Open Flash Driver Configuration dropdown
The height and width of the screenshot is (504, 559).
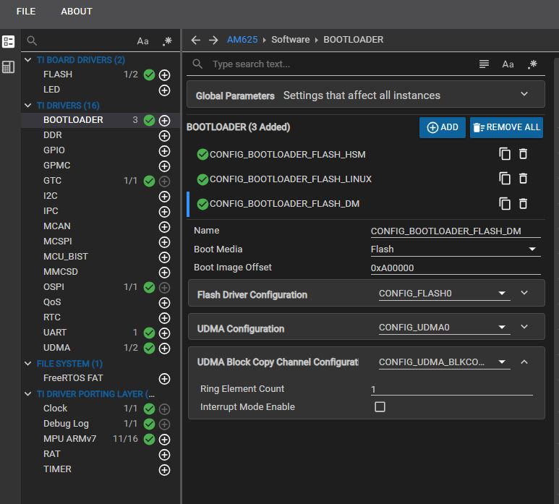[x=444, y=294]
